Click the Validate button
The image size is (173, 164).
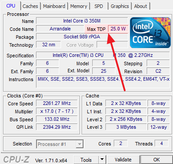[x=123, y=160]
